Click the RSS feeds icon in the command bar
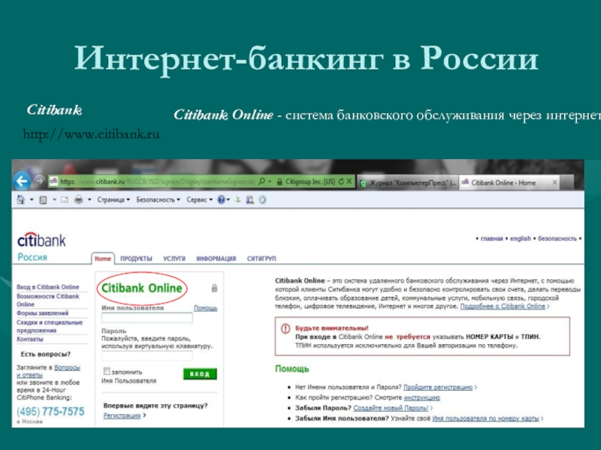 point(43,199)
